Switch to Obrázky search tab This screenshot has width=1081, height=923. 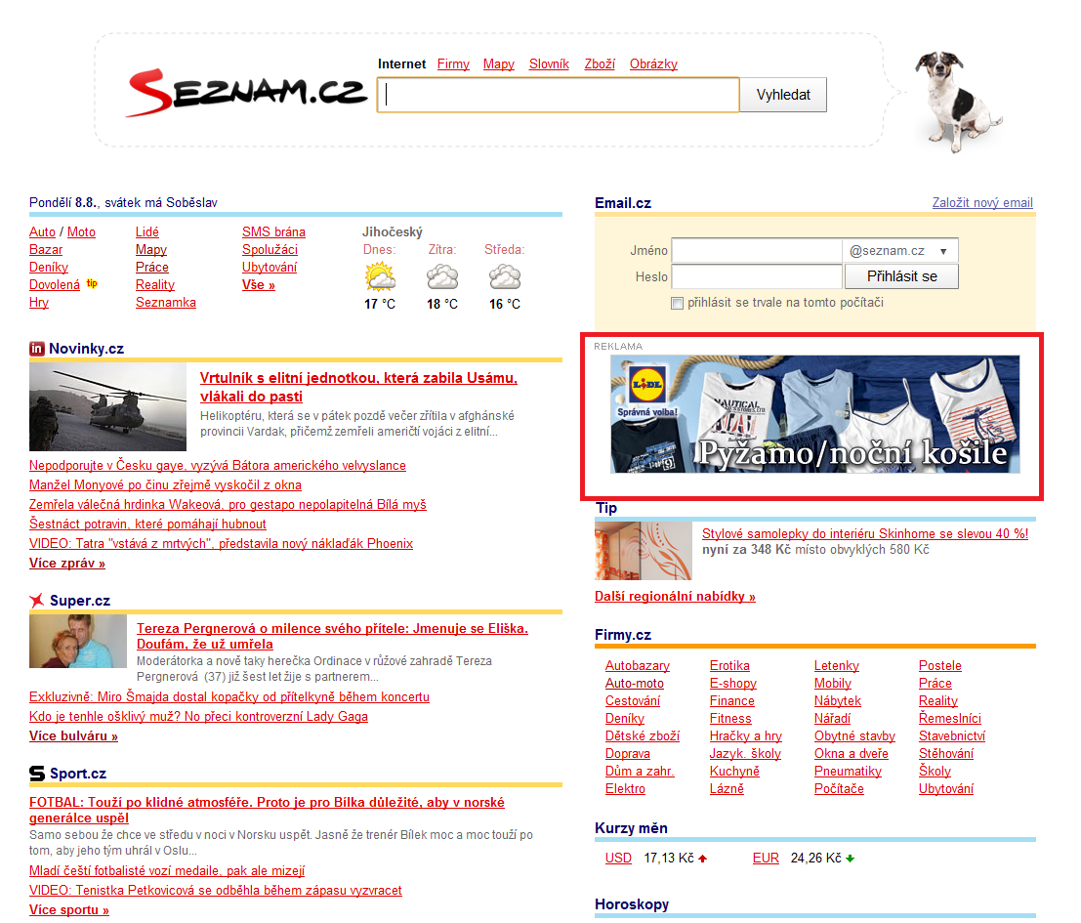click(x=653, y=64)
